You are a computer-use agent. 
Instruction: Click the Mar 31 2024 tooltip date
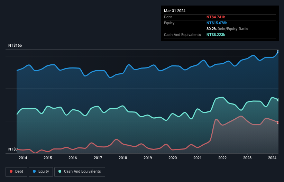click(175, 11)
